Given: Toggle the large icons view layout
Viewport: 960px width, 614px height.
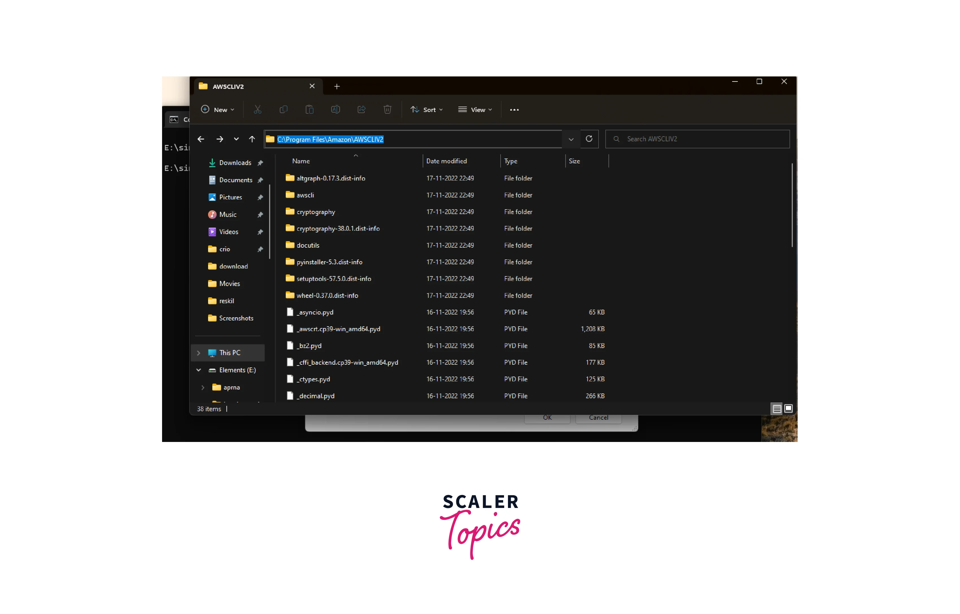Looking at the screenshot, I should tap(789, 408).
